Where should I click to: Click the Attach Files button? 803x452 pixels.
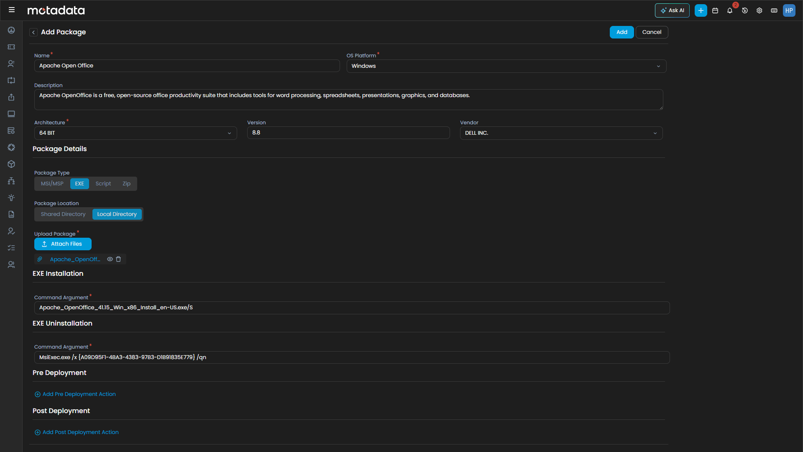[63, 244]
